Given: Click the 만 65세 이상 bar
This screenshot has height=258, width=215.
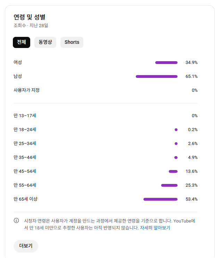Looking at the screenshot, I should tap(160, 199).
